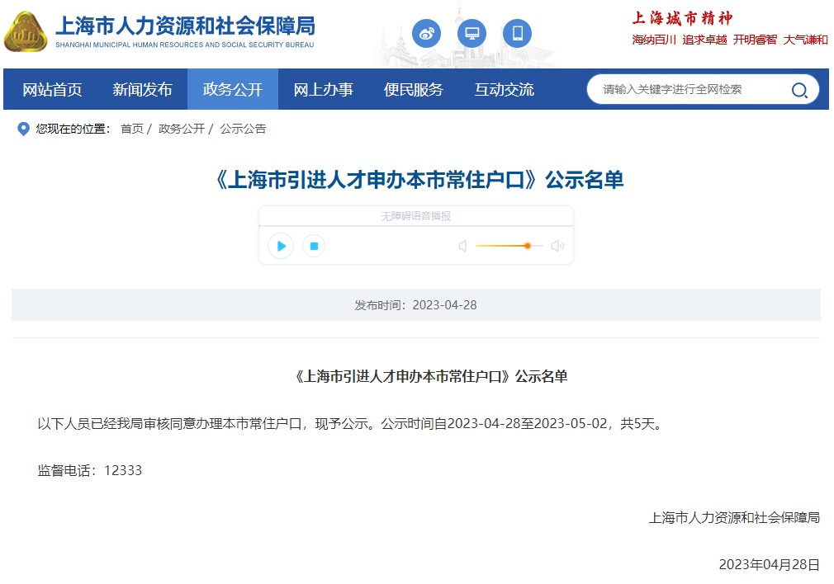
Task: Focus the keyword search input field
Action: pyautogui.click(x=691, y=89)
